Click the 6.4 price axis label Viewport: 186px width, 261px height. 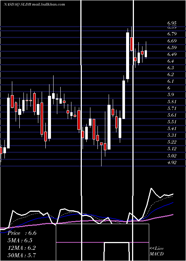point(170,61)
